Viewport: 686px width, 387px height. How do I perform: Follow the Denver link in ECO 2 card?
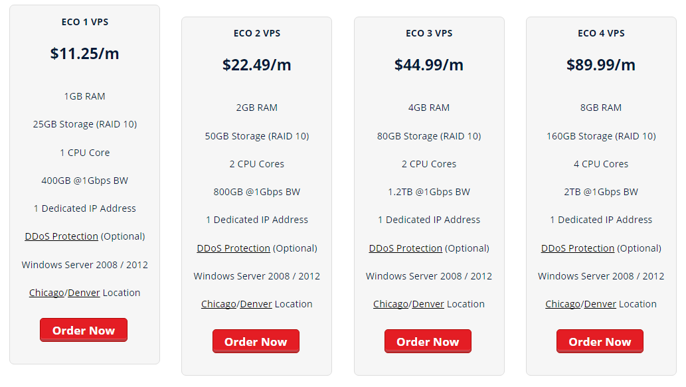[x=256, y=304]
